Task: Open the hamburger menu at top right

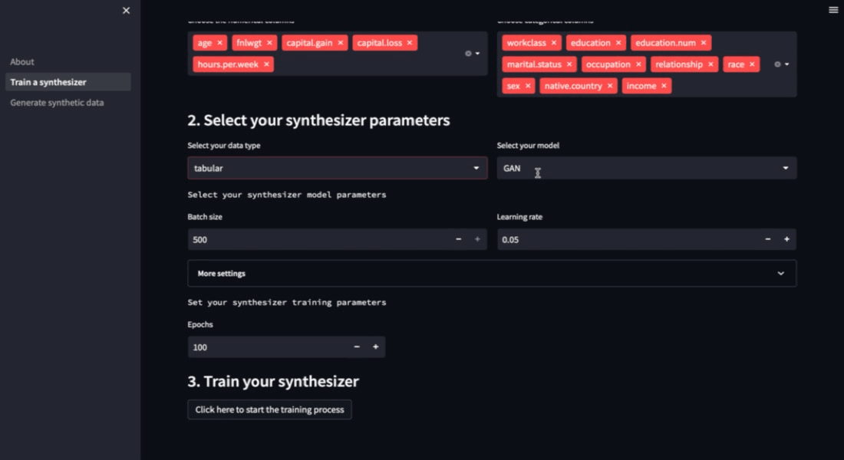Action: (x=833, y=10)
